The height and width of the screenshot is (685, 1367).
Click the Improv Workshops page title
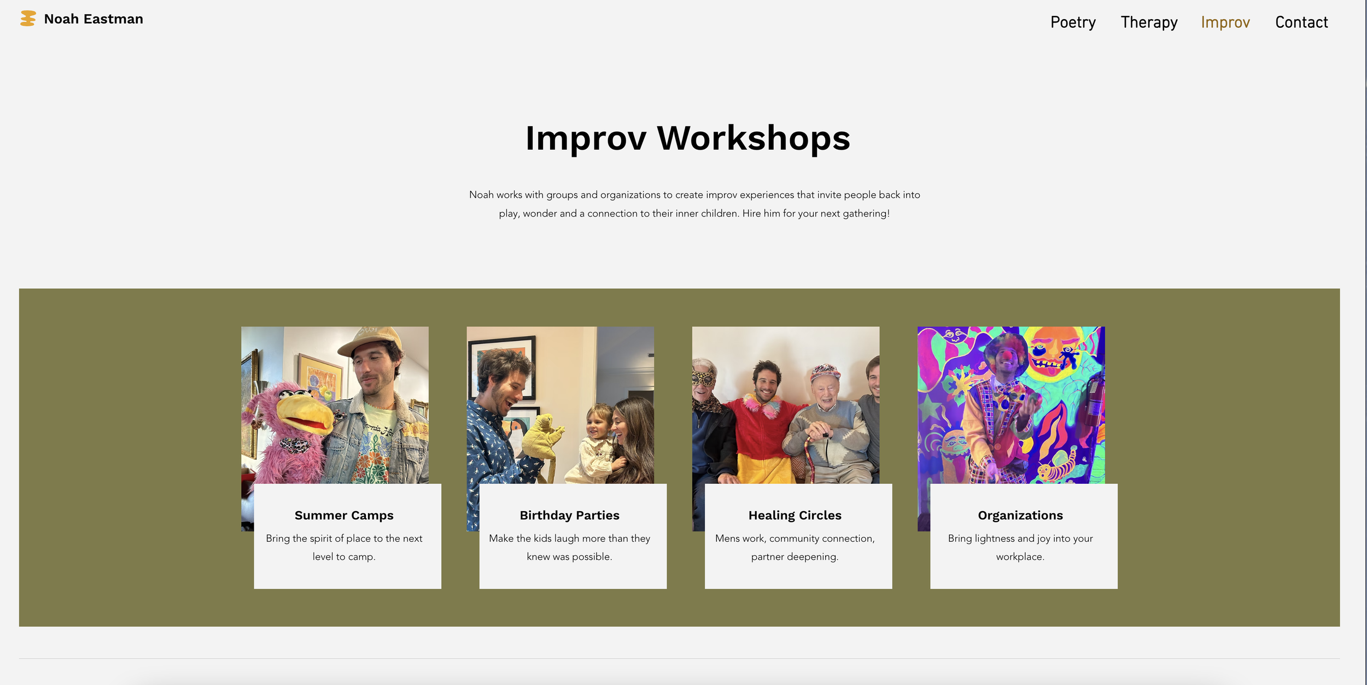(687, 138)
